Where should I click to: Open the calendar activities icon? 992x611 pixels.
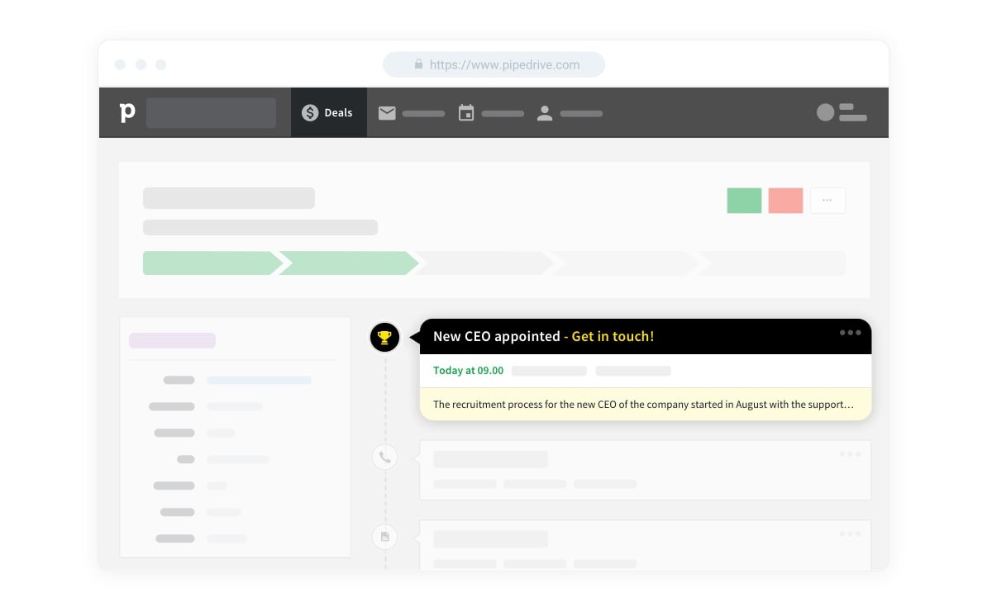pyautogui.click(x=466, y=113)
